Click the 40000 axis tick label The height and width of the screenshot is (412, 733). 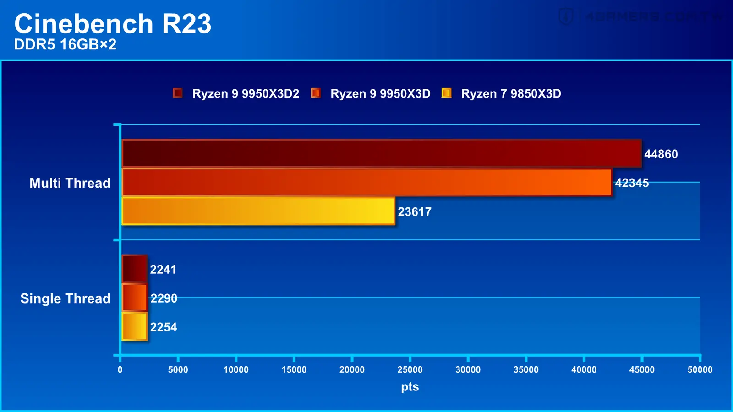tap(584, 370)
